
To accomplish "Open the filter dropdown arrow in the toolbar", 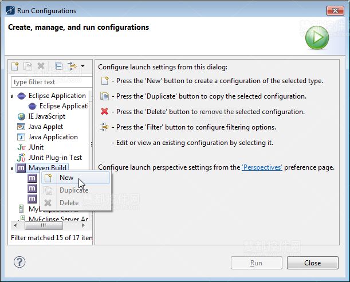I will [83, 66].
